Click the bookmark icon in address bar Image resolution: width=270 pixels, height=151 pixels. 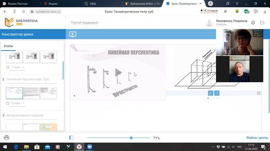tap(225, 12)
